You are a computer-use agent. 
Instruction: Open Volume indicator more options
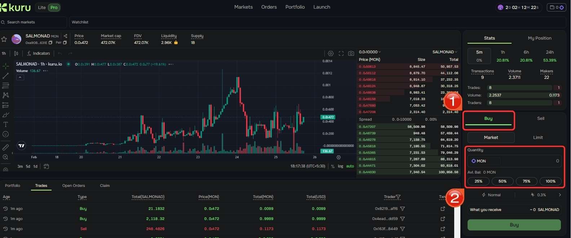pyautogui.click(x=45, y=71)
